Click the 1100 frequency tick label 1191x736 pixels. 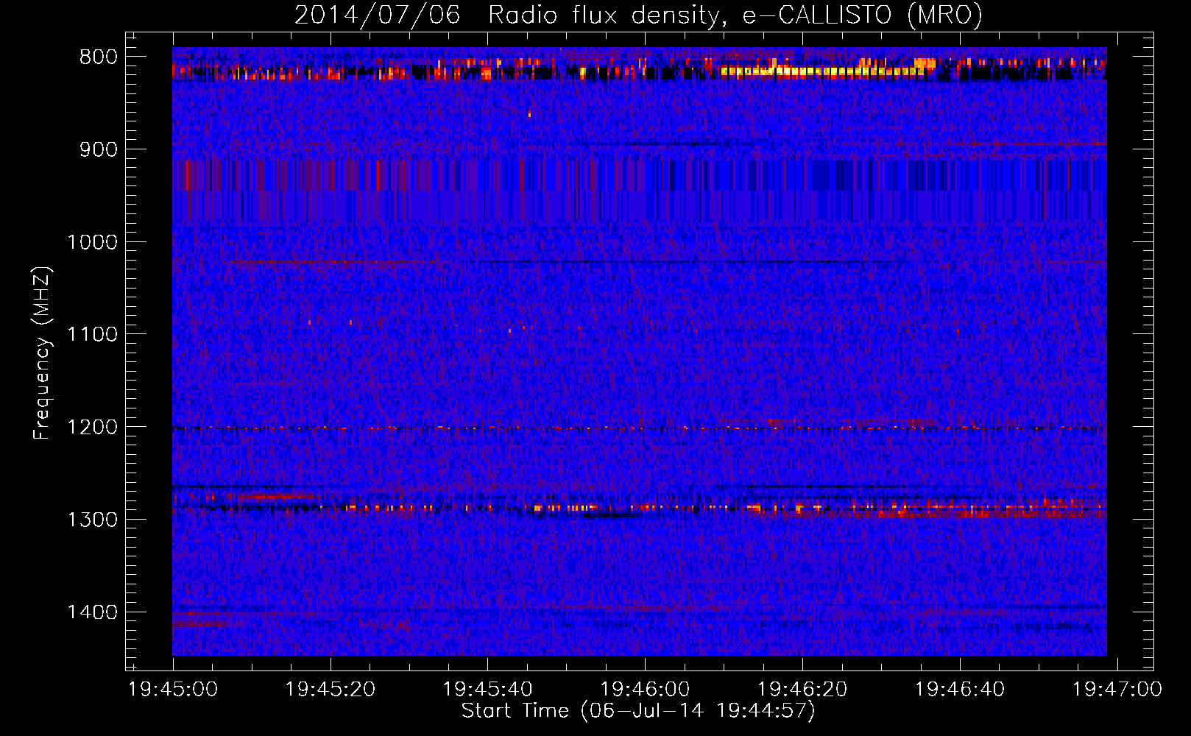[92, 335]
